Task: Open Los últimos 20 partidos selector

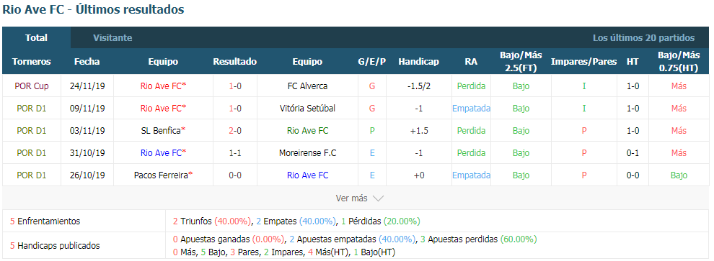Action: coord(643,38)
